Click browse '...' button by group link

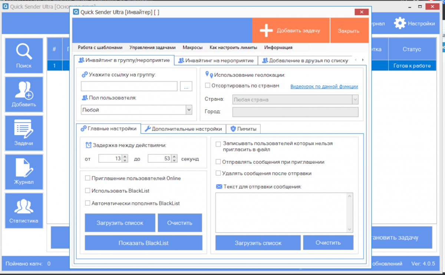pos(186,86)
